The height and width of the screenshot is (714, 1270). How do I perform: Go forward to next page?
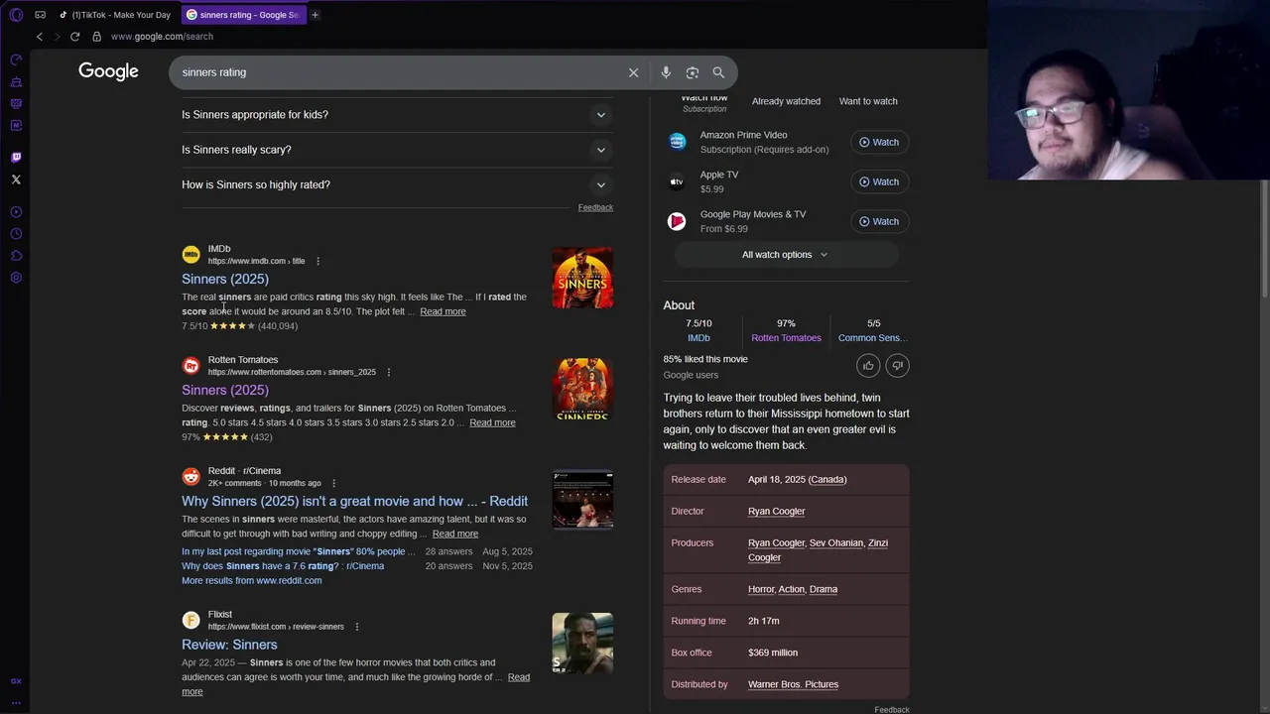(x=57, y=37)
